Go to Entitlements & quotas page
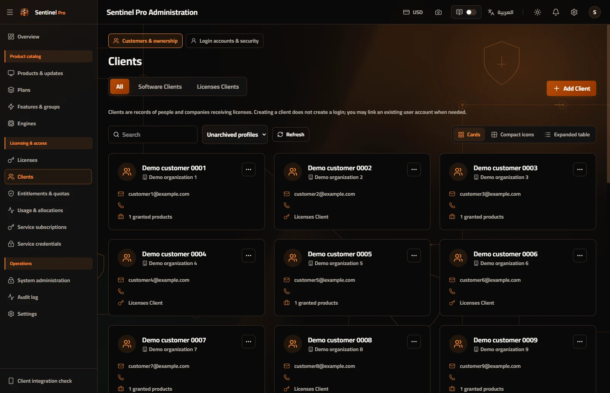610x393 pixels. [x=48, y=193]
